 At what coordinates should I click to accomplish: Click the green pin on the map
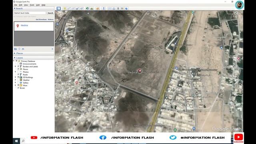(175, 130)
